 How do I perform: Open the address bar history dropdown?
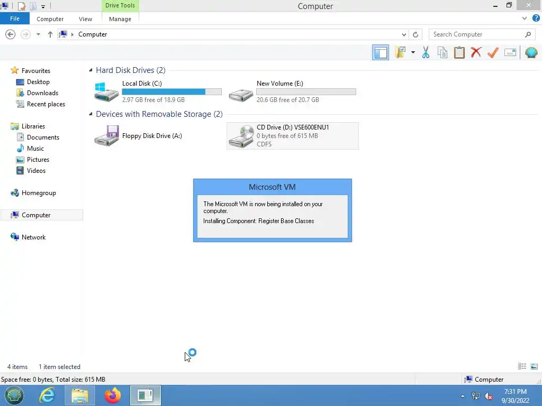(404, 34)
